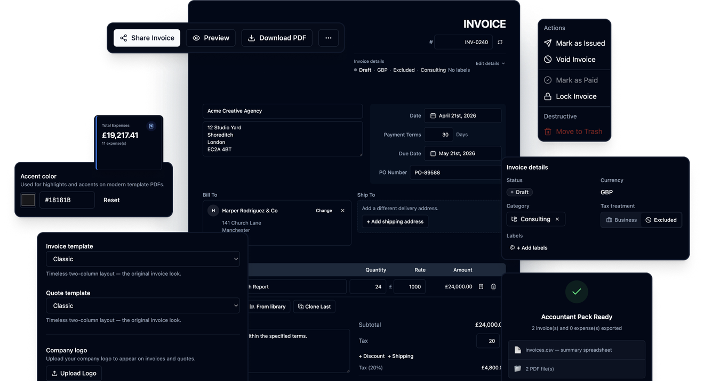Click the calendar icon in the Due Date field
704x381 pixels.
[433, 153]
